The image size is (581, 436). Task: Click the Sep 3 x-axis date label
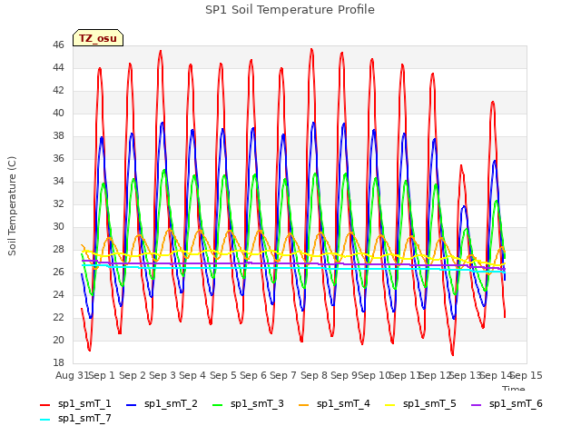pyautogui.click(x=162, y=375)
